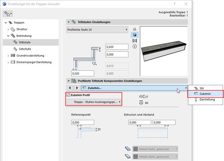
Task: Click the Setzstufe icon in tree
Action: coord(15,49)
